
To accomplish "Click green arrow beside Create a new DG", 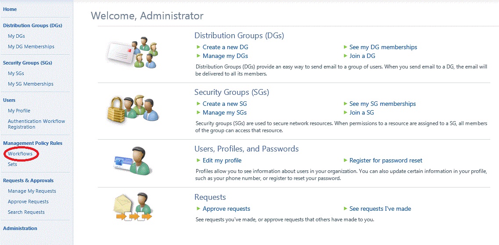I will pyautogui.click(x=198, y=47).
